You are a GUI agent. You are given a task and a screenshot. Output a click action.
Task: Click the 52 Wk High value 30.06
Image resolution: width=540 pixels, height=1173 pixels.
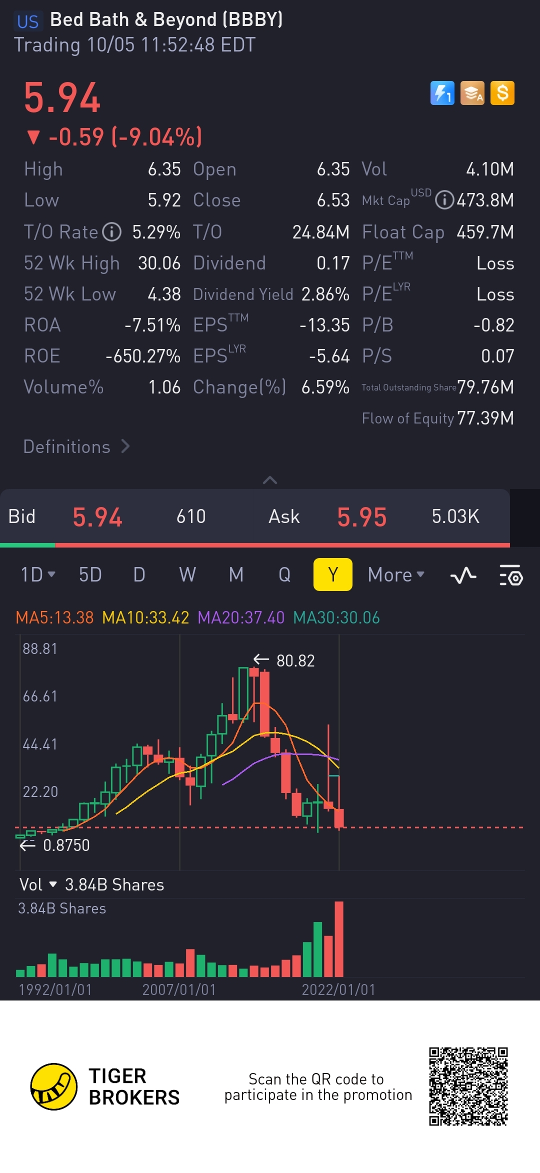pos(159,263)
